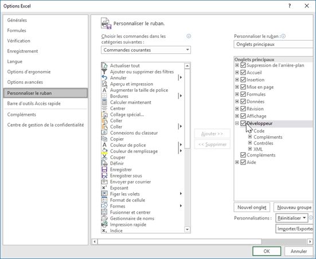Collapse the Développeur tree node
316x259 pixels.
(237, 123)
